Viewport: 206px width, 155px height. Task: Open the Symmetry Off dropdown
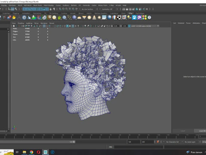[x=107, y=9]
